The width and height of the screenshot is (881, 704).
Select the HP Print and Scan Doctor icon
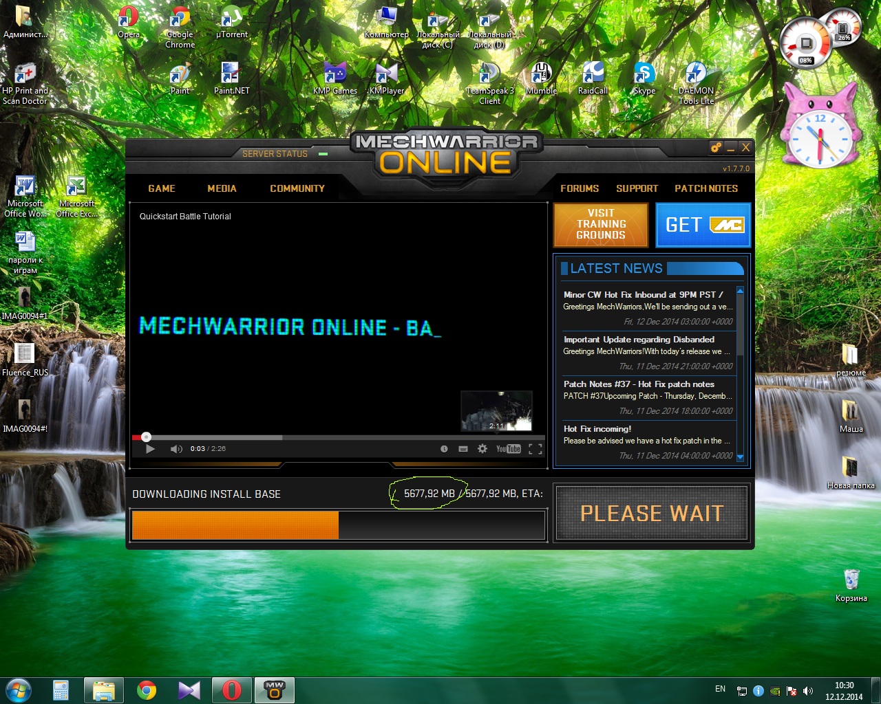[25, 82]
